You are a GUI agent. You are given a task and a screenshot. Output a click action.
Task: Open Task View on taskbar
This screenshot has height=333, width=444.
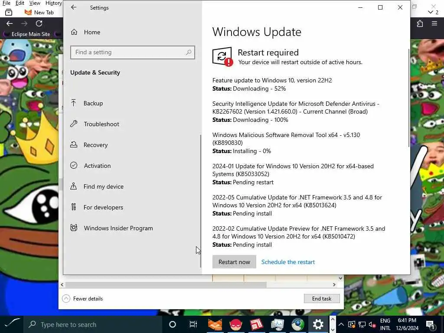193,324
